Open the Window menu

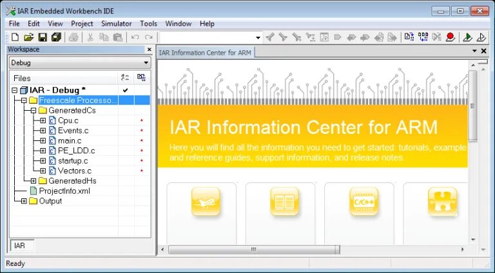(x=178, y=24)
